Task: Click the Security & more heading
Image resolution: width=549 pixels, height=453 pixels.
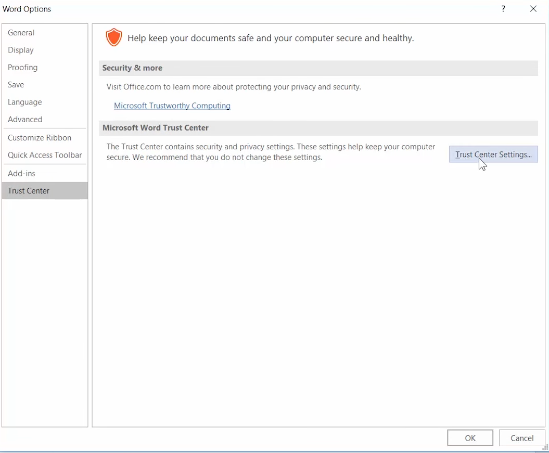Action: tap(132, 68)
